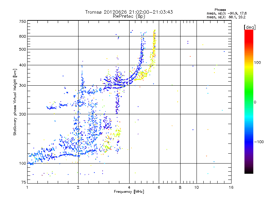Click the 'mean, sd,O: -90.9, 17.8' statistic

coord(226,13)
